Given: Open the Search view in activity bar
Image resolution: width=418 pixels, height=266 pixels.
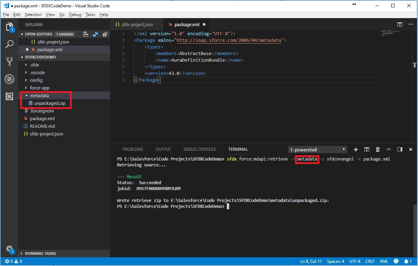Looking at the screenshot, I should coord(9,44).
